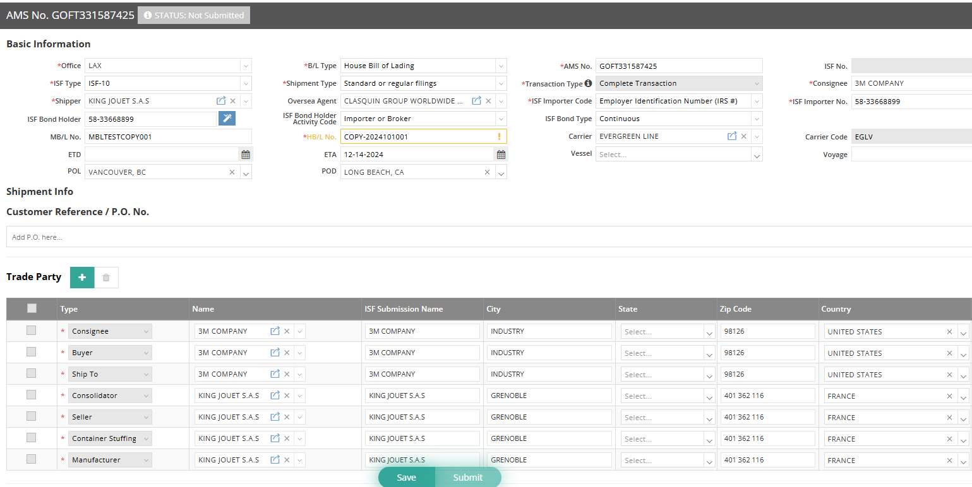Check the Consignee row checkbox
Screen dimensions: 972x487
coord(32,331)
